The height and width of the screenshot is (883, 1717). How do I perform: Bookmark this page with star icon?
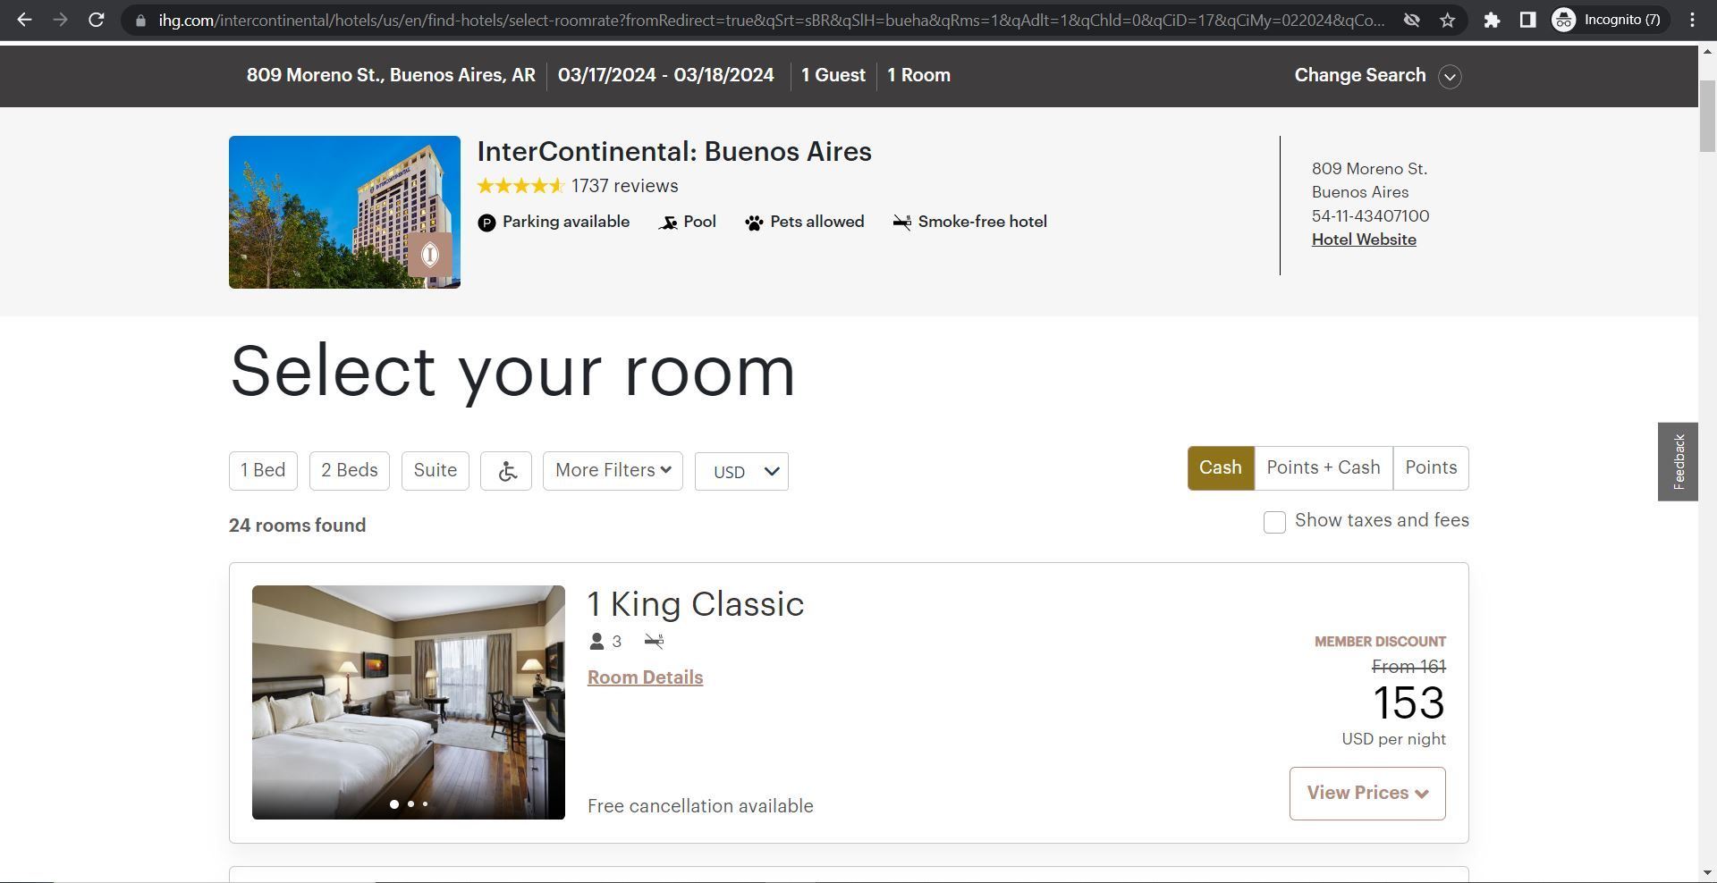[1447, 20]
